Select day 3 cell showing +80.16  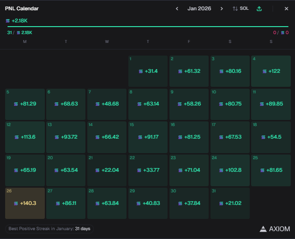tap(230, 71)
